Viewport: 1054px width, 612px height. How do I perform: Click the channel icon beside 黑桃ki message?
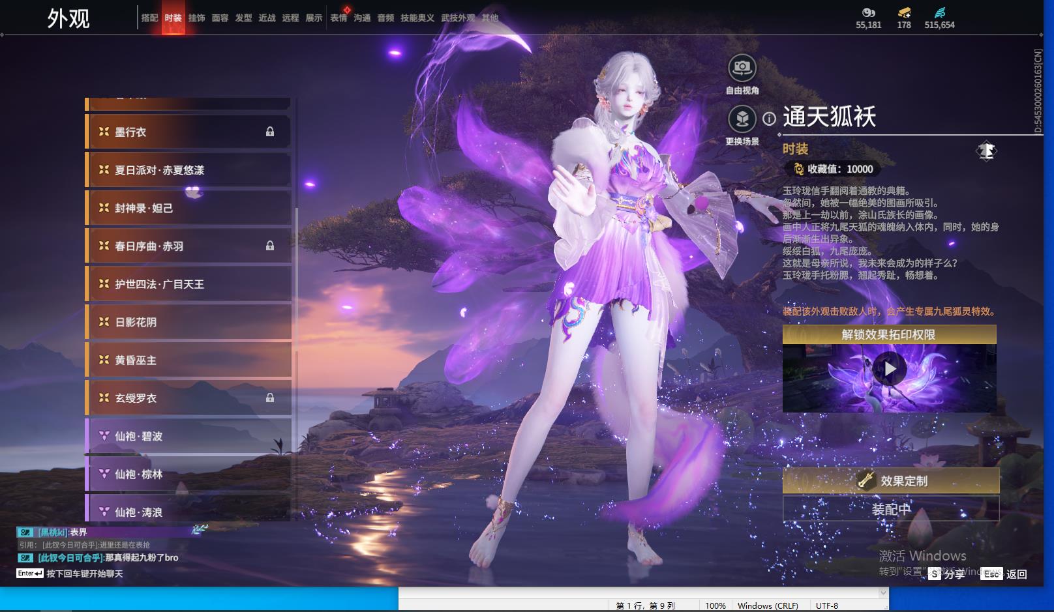coord(25,532)
